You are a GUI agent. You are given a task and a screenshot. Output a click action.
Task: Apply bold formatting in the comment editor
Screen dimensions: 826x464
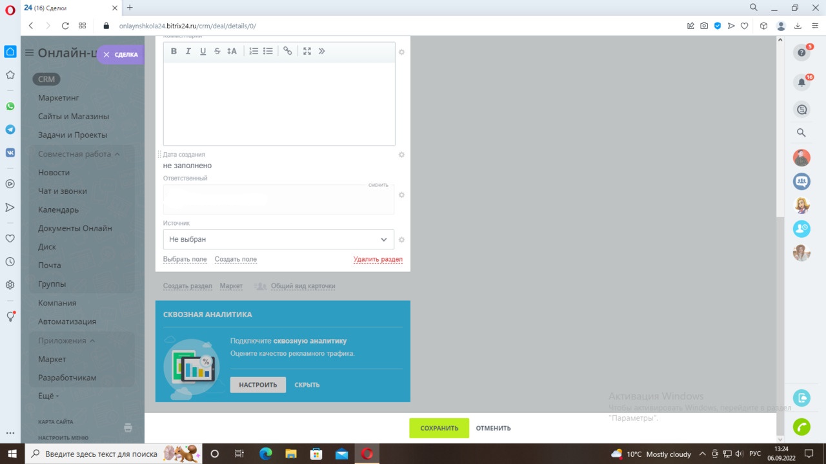tap(174, 52)
